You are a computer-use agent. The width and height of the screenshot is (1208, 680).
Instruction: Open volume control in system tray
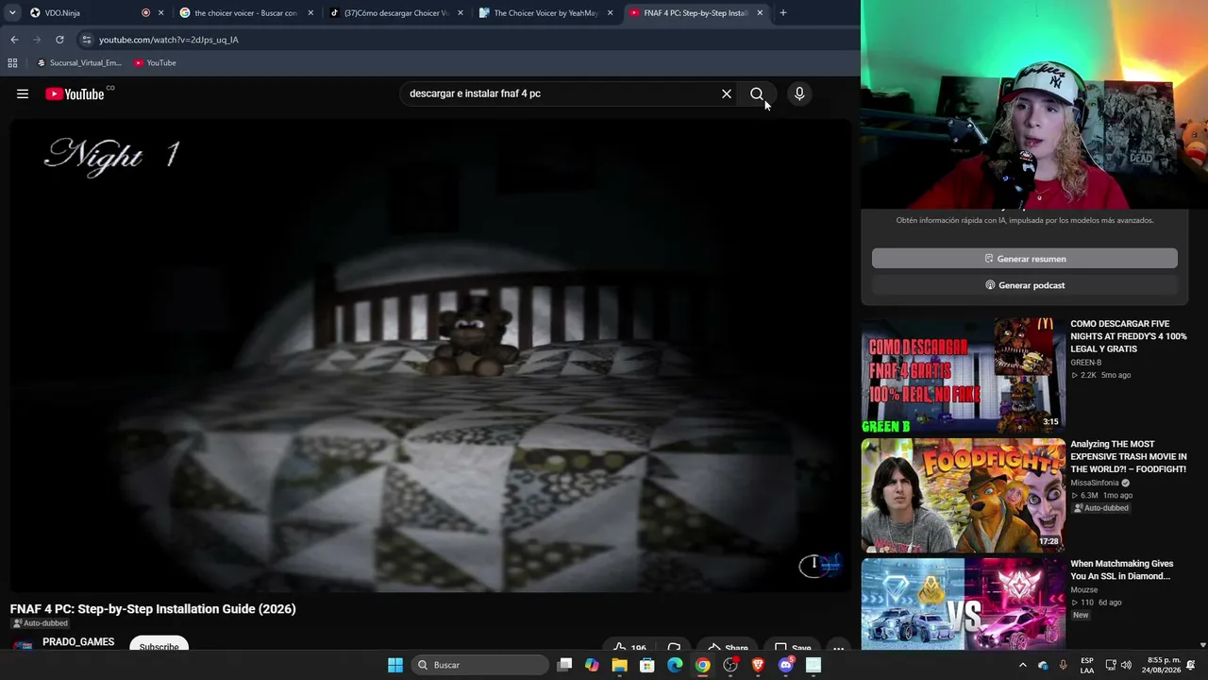point(1126,665)
